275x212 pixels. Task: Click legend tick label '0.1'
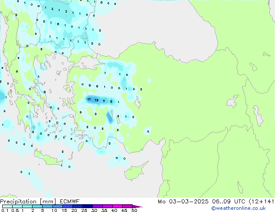click(5, 210)
